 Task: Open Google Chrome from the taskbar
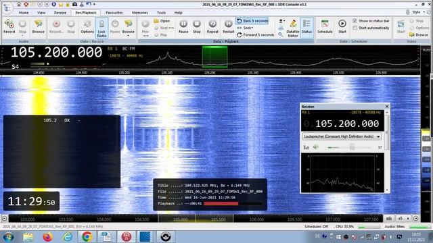tap(87, 237)
